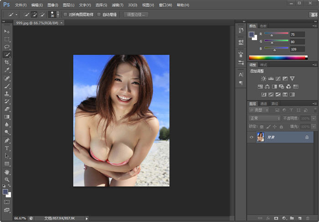
Task: Choose Subtract from selection mode
Action: pyautogui.click(x=42, y=15)
